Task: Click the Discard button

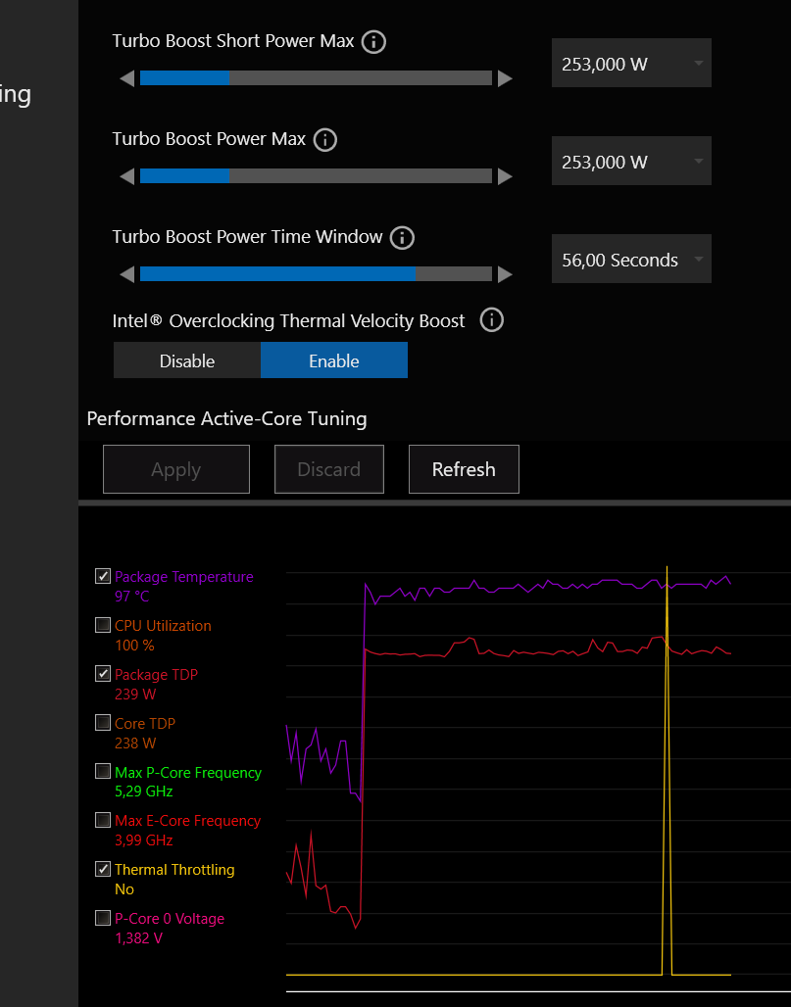Action: click(329, 469)
